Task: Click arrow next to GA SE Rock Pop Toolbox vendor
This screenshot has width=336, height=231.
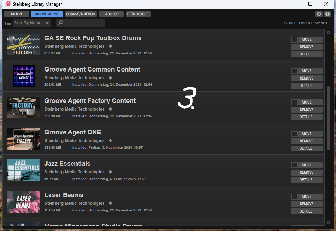Action: (111, 46)
